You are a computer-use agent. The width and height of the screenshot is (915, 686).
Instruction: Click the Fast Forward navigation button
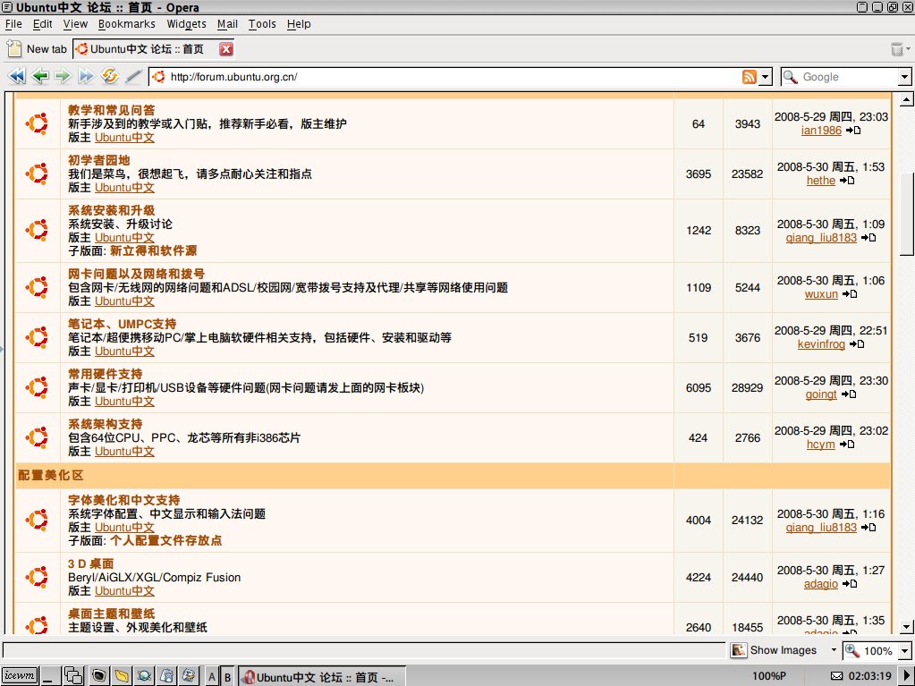pyautogui.click(x=87, y=76)
